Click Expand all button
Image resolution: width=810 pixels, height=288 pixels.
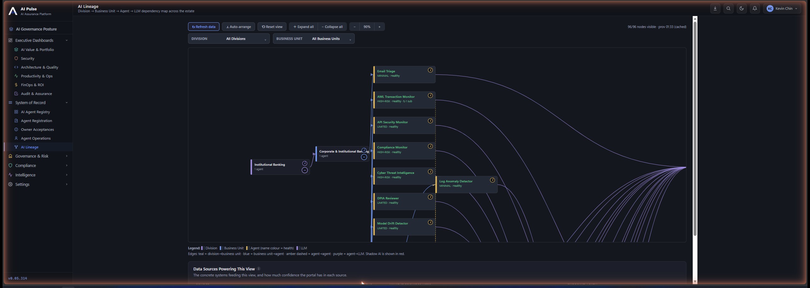tap(303, 27)
